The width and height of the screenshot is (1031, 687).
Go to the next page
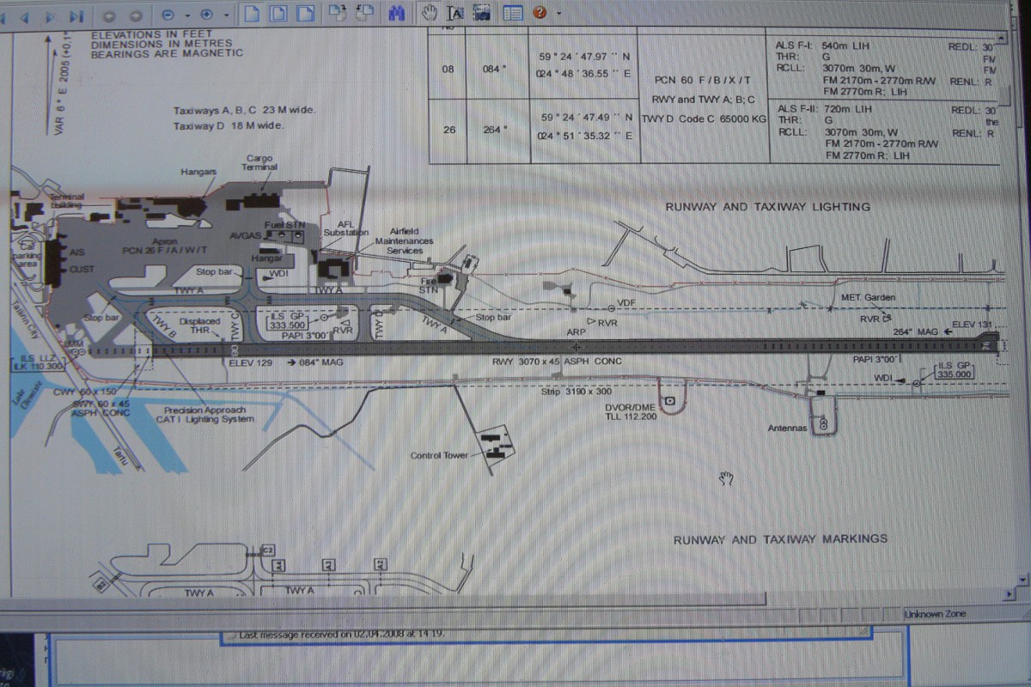(x=50, y=15)
